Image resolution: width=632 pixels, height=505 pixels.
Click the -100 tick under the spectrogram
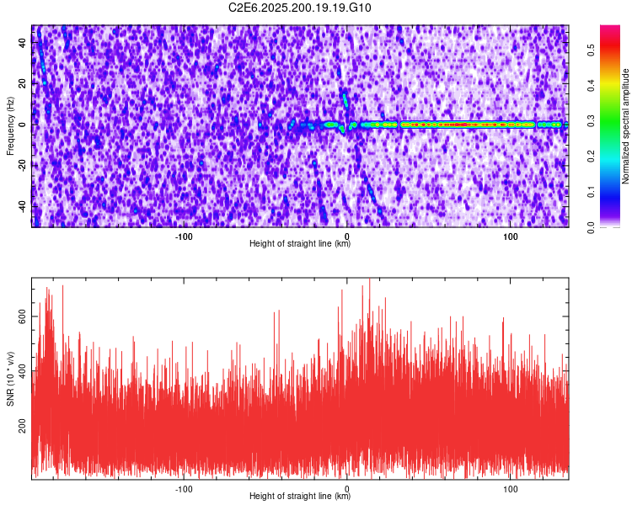click(x=184, y=237)
